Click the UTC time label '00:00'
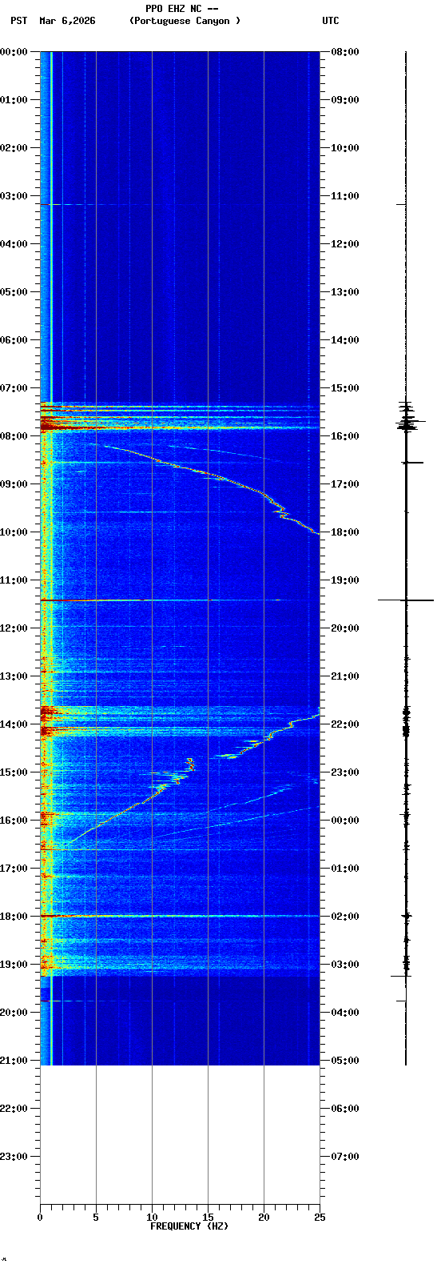 (345, 821)
